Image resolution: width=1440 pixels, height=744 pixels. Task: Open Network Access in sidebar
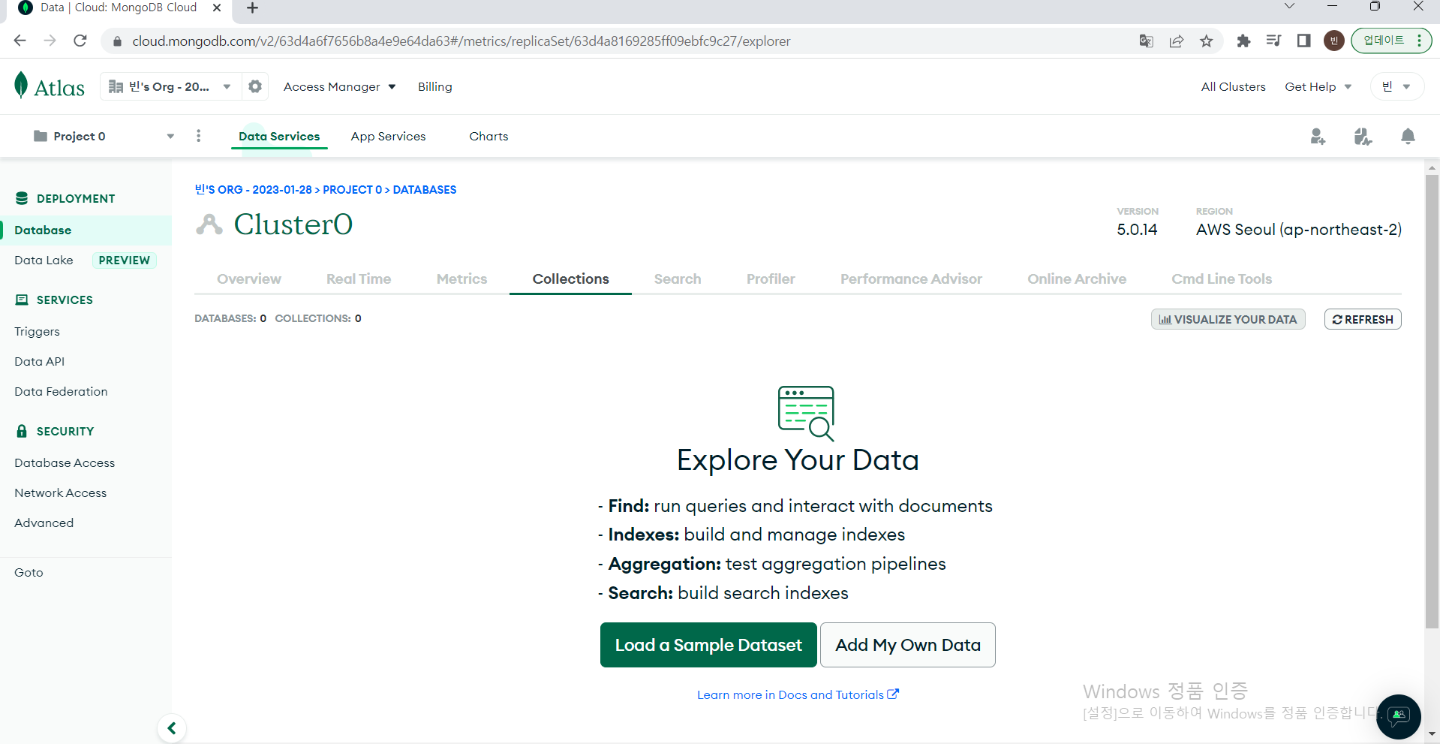point(61,493)
